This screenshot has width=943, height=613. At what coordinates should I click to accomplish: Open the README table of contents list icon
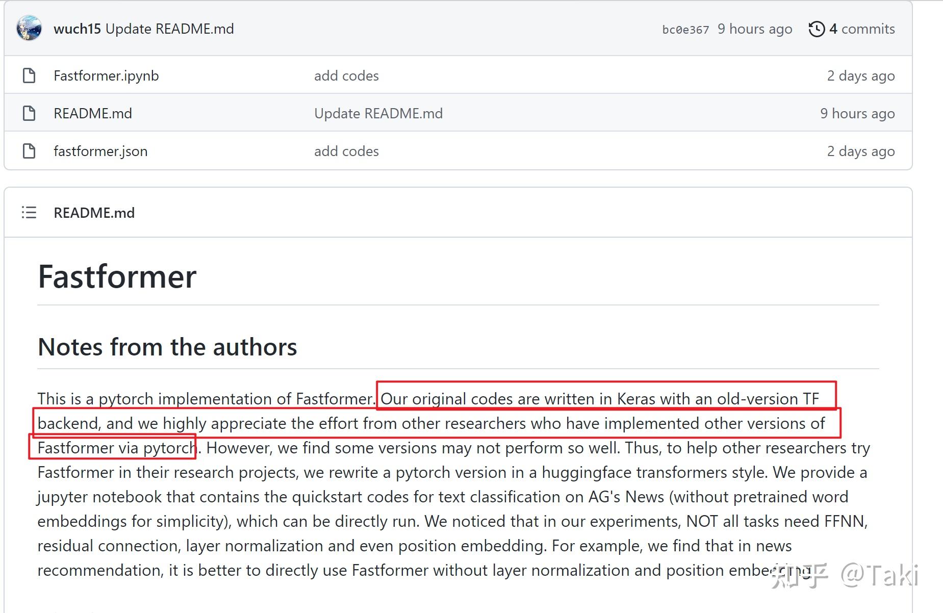(29, 212)
